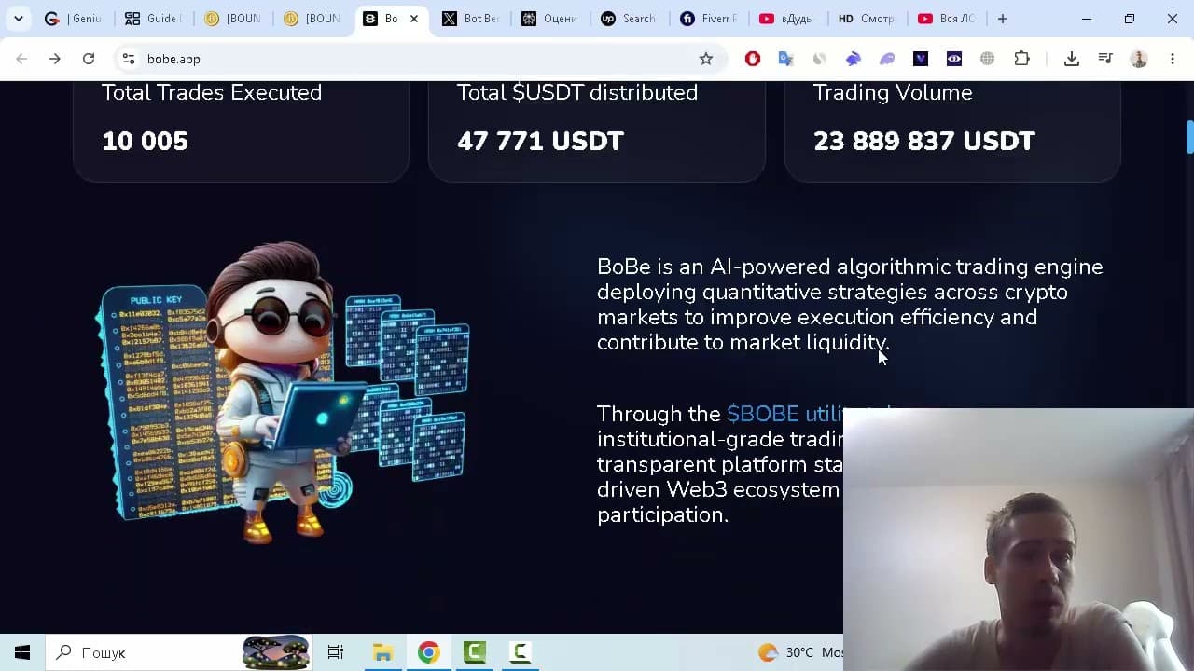The image size is (1194, 671).
Task: Go forward to the next page
Action: pos(55,59)
